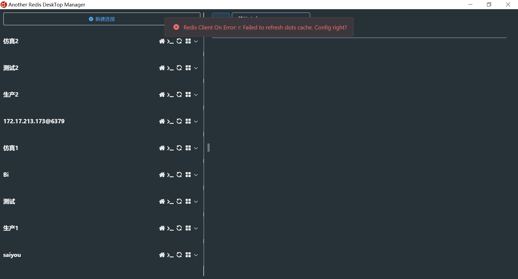The image size is (518, 279).
Task: Refresh the Bi connection
Action: point(179,175)
